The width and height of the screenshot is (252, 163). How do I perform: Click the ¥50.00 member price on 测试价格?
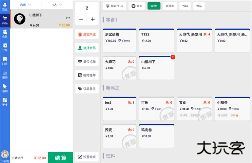coord(124,41)
